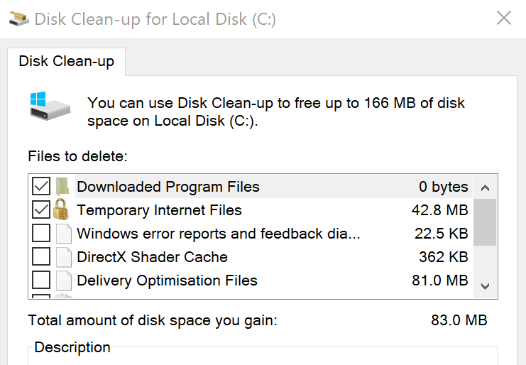526x365 pixels.
Task: Select the Disk Clean-up tab
Action: (67, 62)
